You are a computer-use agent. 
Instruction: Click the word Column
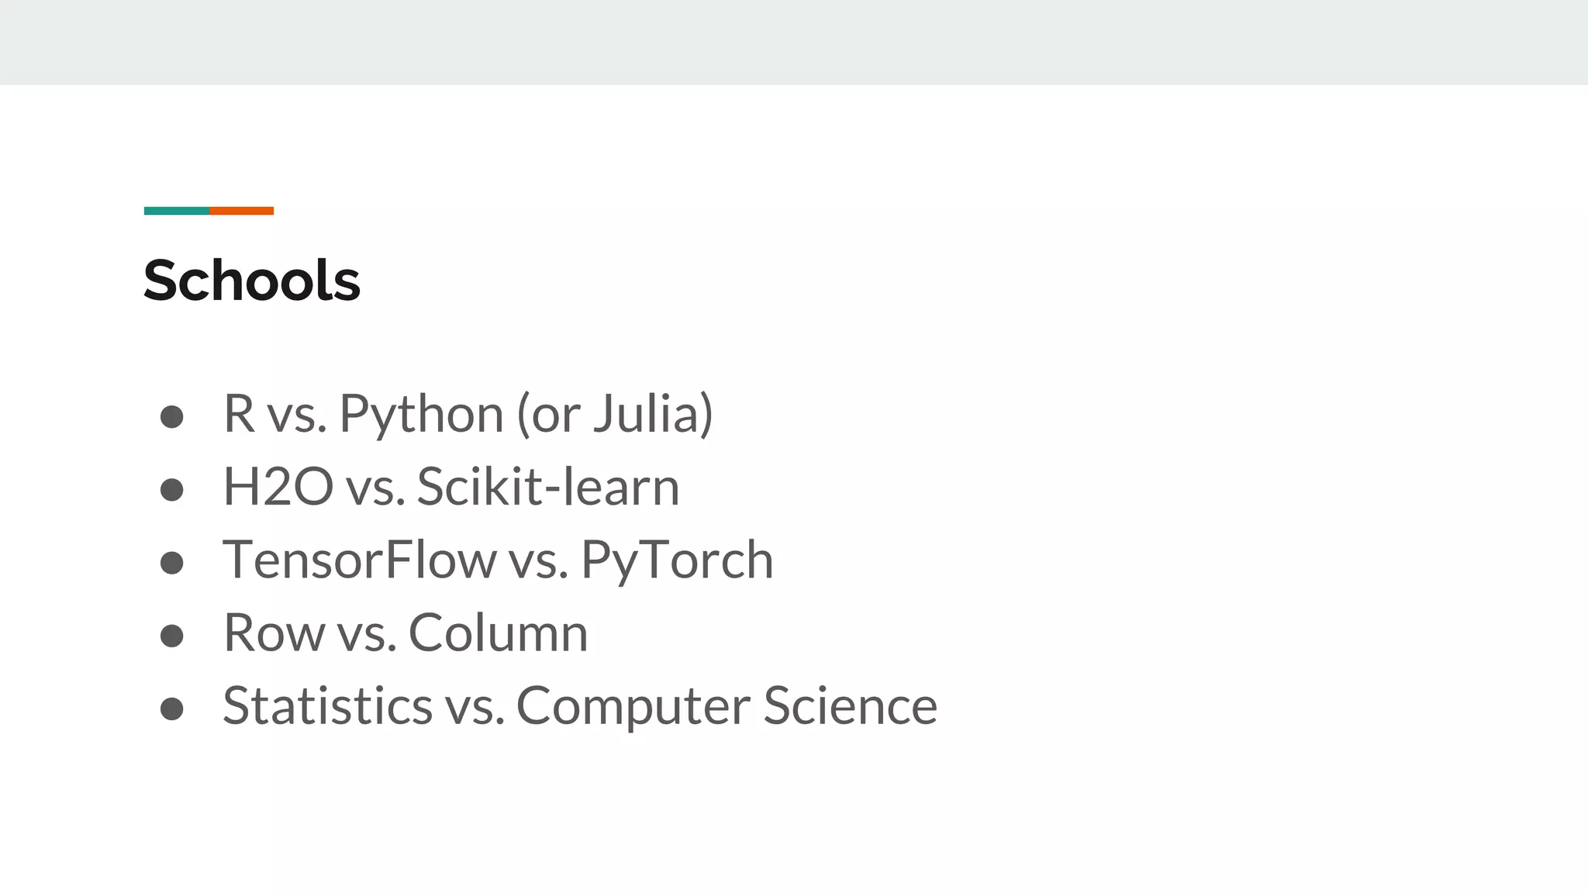tap(498, 633)
